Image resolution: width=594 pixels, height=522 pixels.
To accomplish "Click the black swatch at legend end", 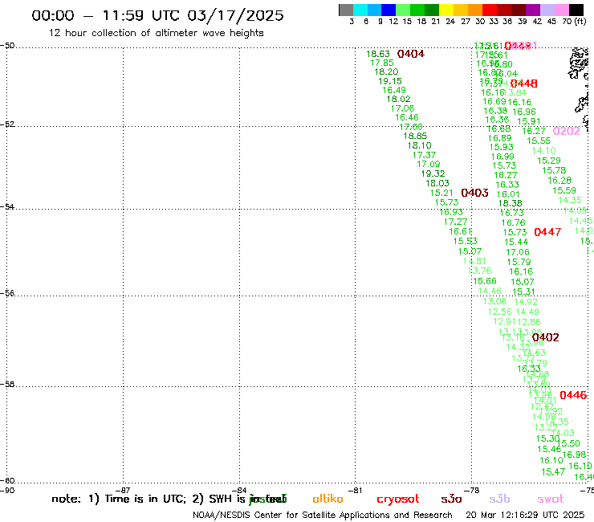I will [576, 10].
